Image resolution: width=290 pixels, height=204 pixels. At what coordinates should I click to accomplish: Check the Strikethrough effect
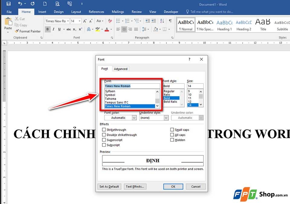[x=104, y=130]
